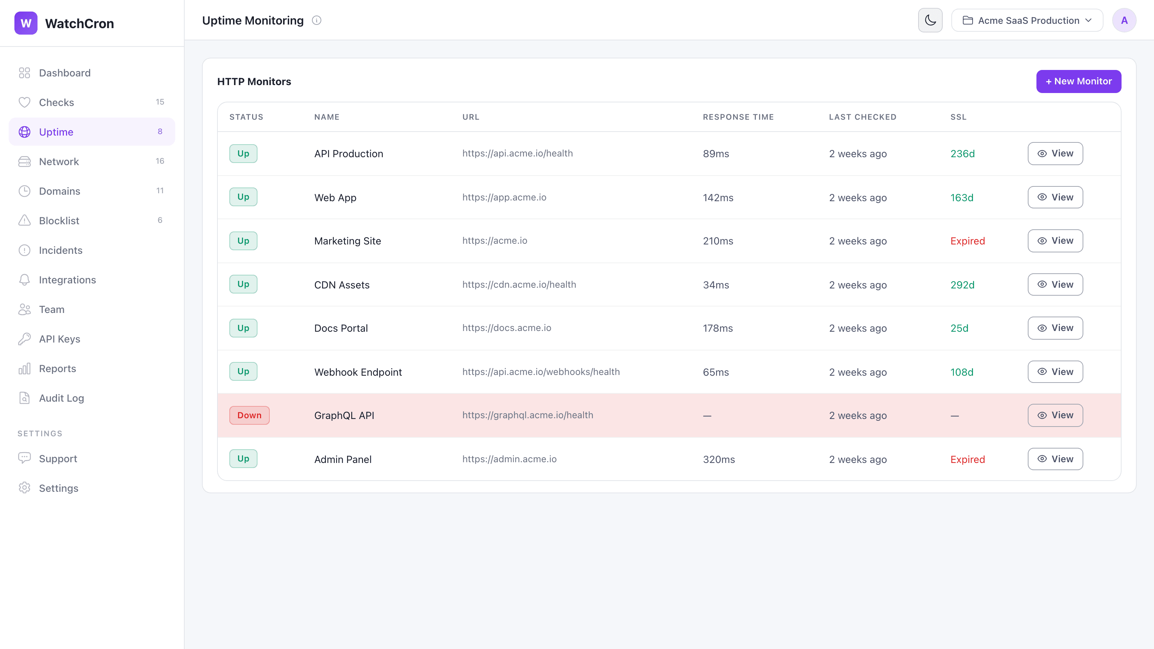This screenshot has height=649, width=1154.
Task: Open the Checks menu item
Action: [92, 102]
